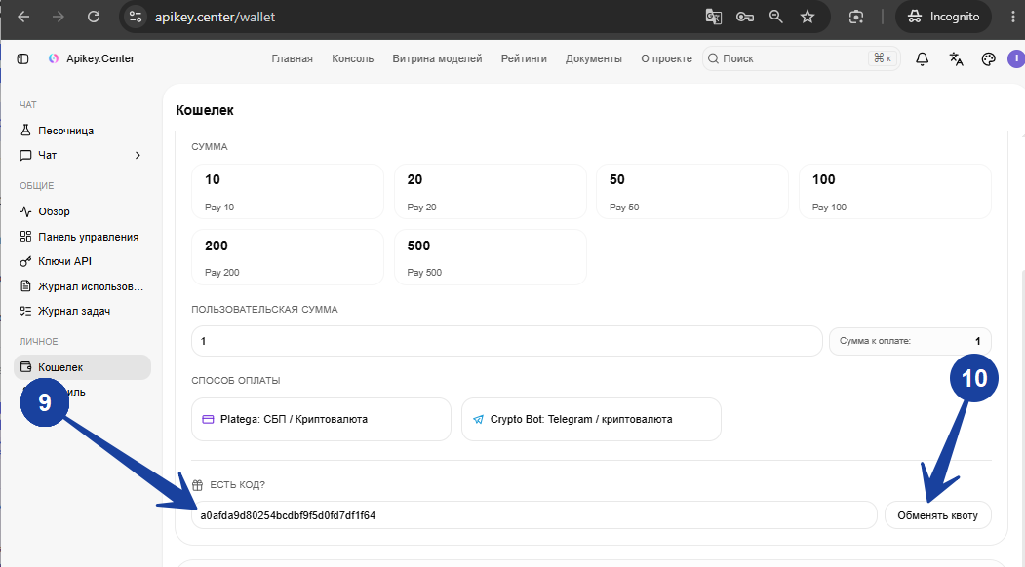Click the redemption code input field
This screenshot has height=567, width=1025.
click(x=534, y=515)
